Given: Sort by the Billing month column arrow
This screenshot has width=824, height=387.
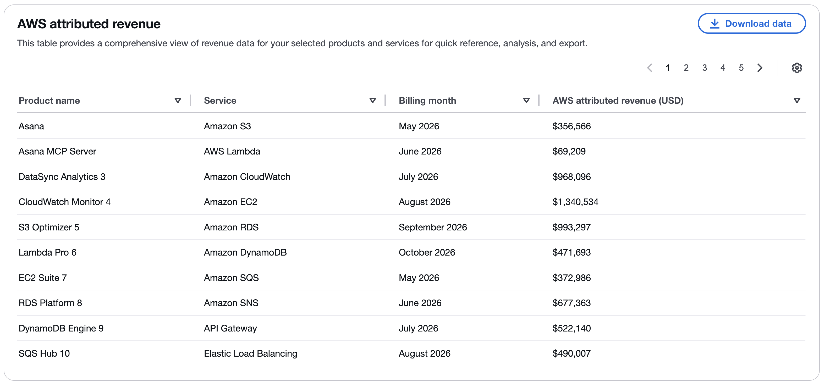Looking at the screenshot, I should coord(526,101).
